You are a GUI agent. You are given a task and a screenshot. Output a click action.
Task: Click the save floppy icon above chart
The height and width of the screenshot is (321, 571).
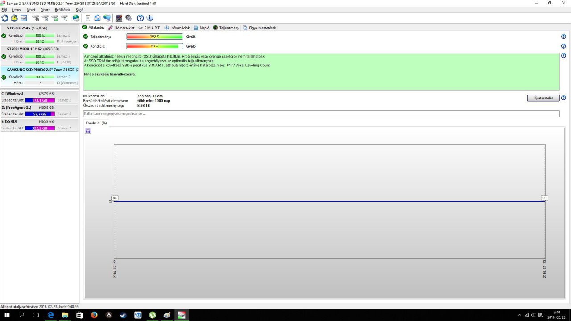(88, 131)
